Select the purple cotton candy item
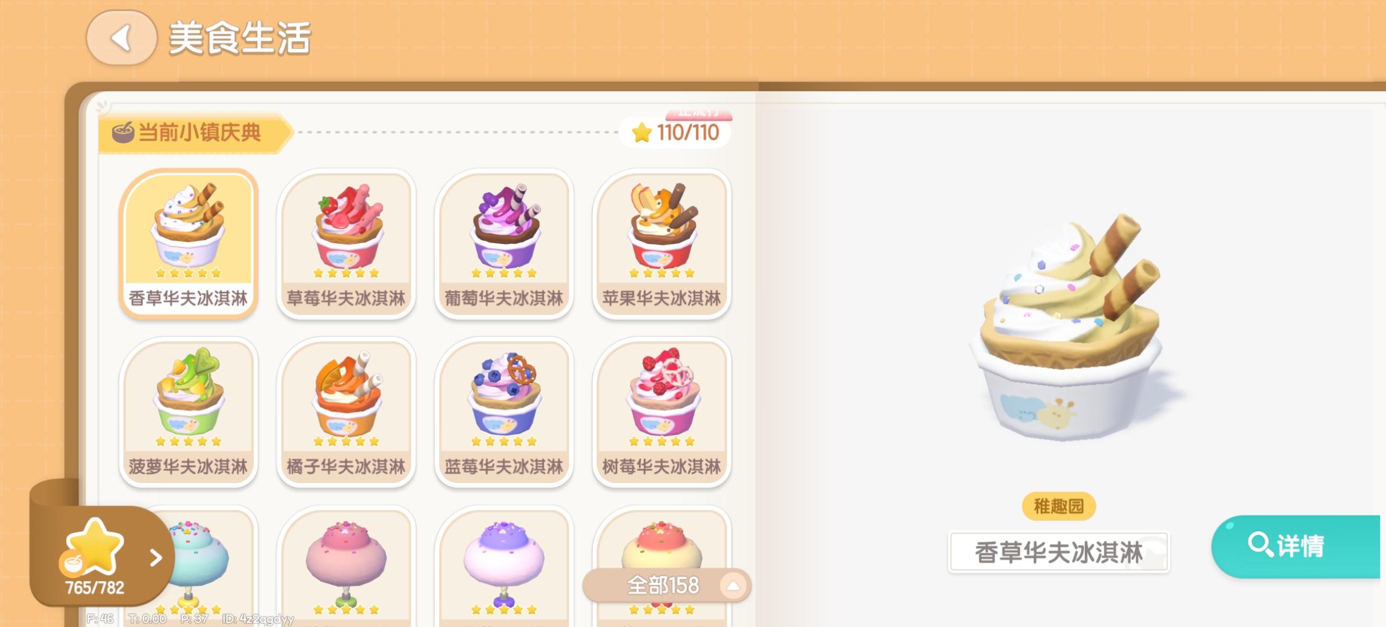1386x627 pixels. coord(504,567)
